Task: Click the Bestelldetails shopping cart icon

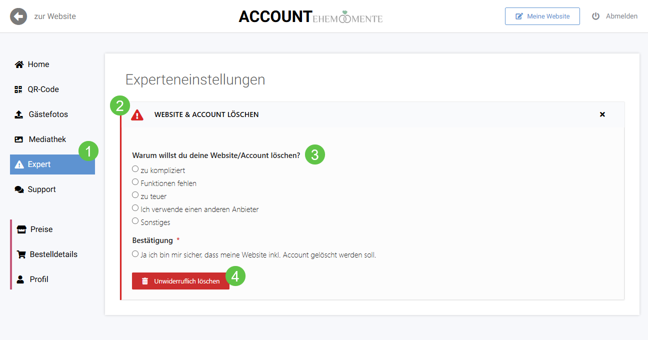Action: [x=21, y=254]
